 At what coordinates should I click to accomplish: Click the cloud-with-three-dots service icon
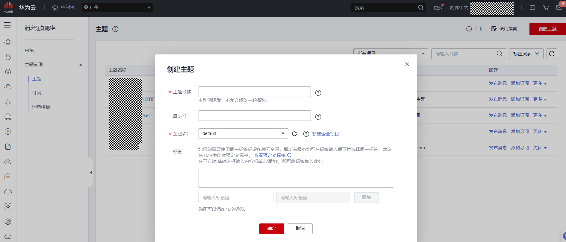point(8,191)
